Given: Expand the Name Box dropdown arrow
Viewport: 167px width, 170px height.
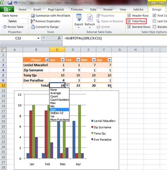Looking at the screenshot, I should (x=38, y=38).
